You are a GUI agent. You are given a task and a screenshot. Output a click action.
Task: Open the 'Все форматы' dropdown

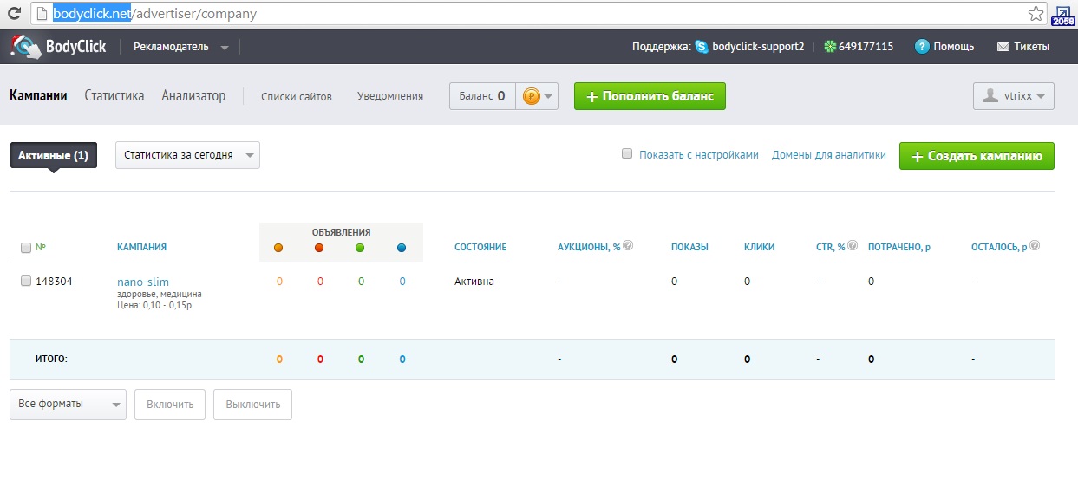point(68,405)
